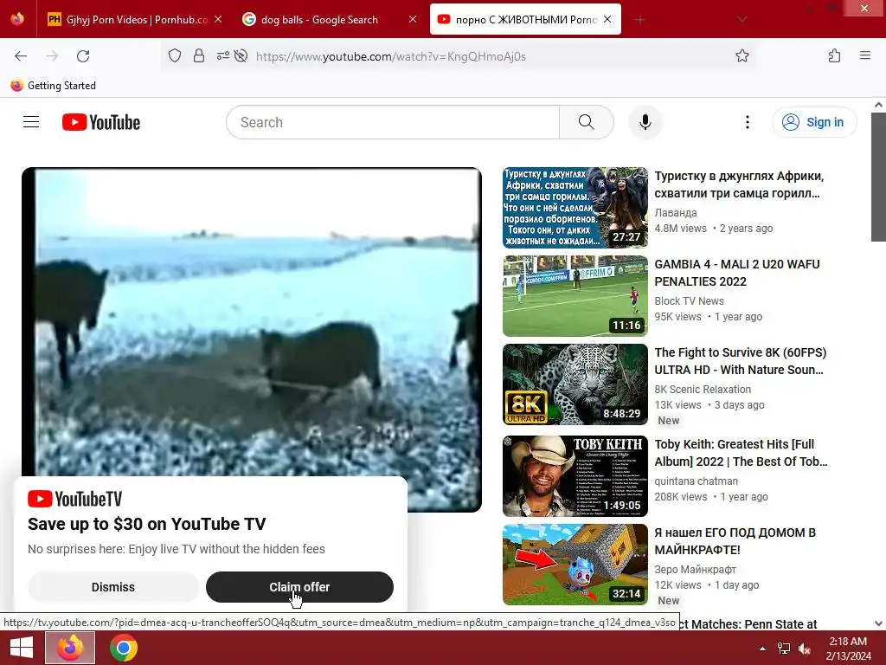The height and width of the screenshot is (665, 886).
Task: Click scrollbar down arrow
Action: 878,623
